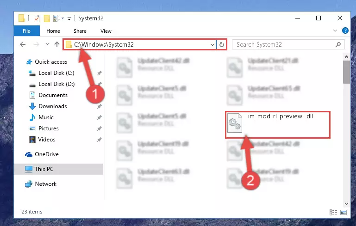Click the scrollbar up arrow

coord(346,57)
